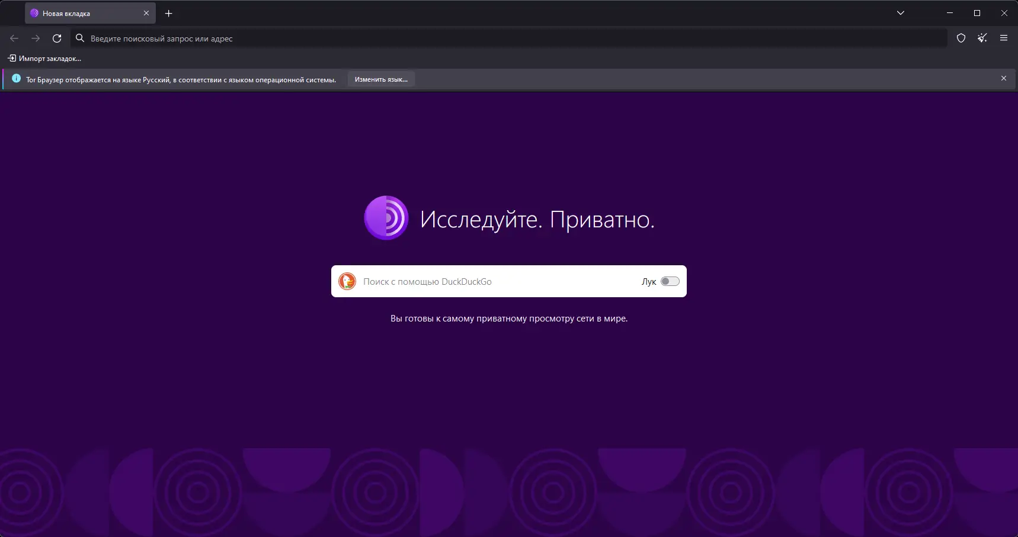Dismiss the language notification bar
The height and width of the screenshot is (537, 1018).
pos(1004,78)
